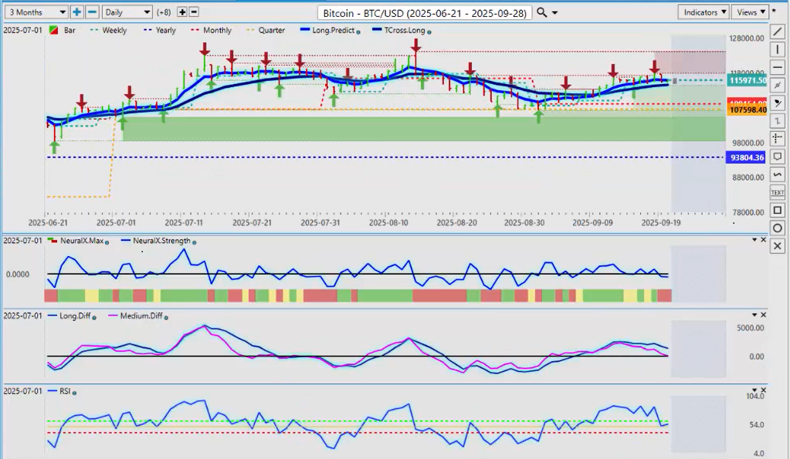Toggle the Yearly legend entry
790x459 pixels.
tap(166, 30)
